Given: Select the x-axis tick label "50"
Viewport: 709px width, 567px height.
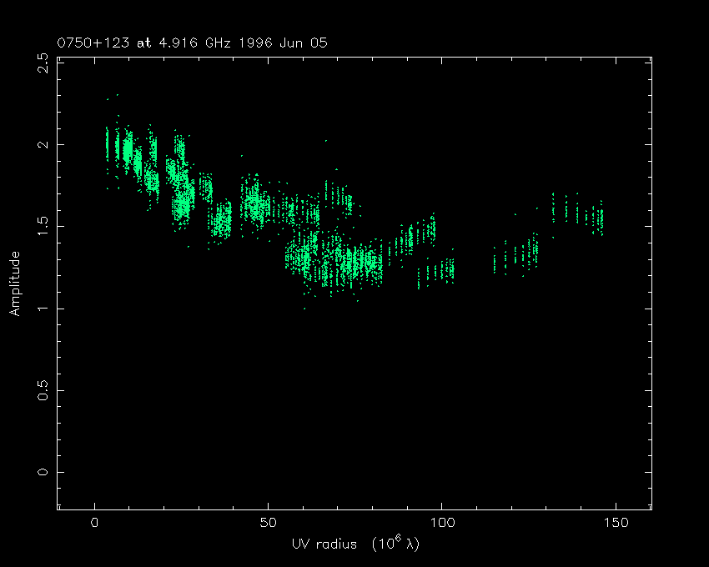Looking at the screenshot, I should pyautogui.click(x=268, y=523).
